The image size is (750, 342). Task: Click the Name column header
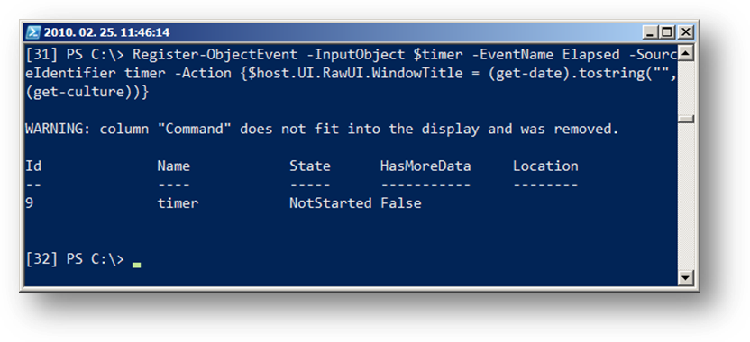point(174,166)
